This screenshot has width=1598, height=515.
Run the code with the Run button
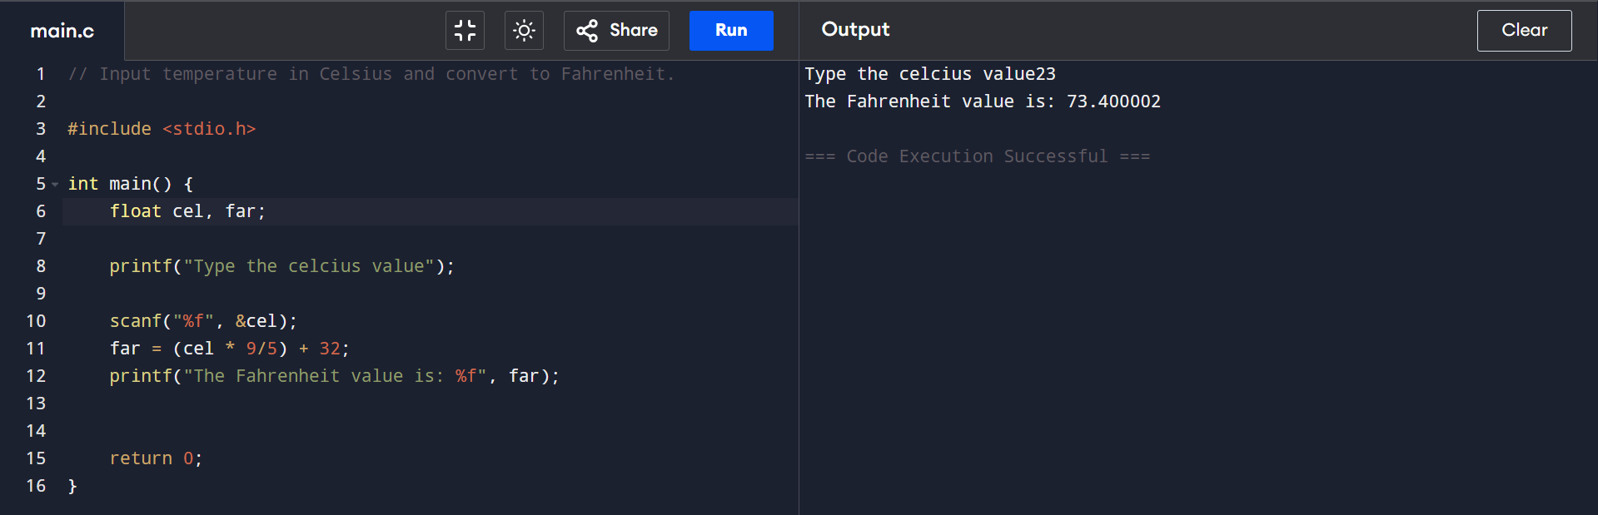point(731,31)
